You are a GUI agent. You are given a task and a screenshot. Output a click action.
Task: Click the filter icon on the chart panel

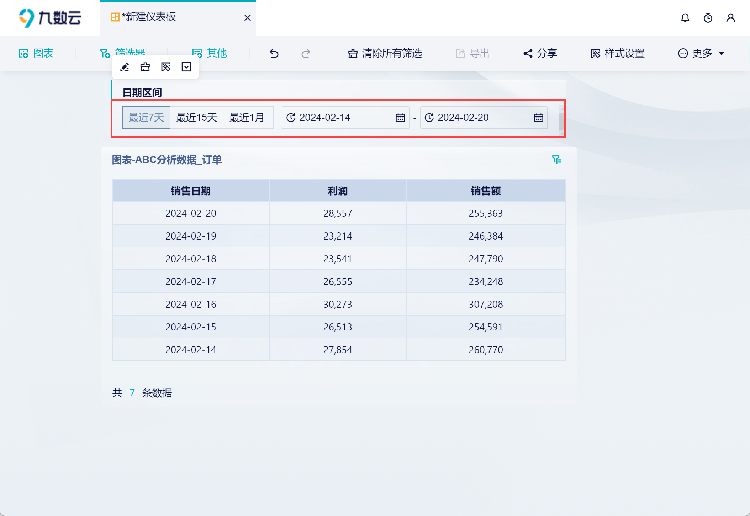pos(556,160)
